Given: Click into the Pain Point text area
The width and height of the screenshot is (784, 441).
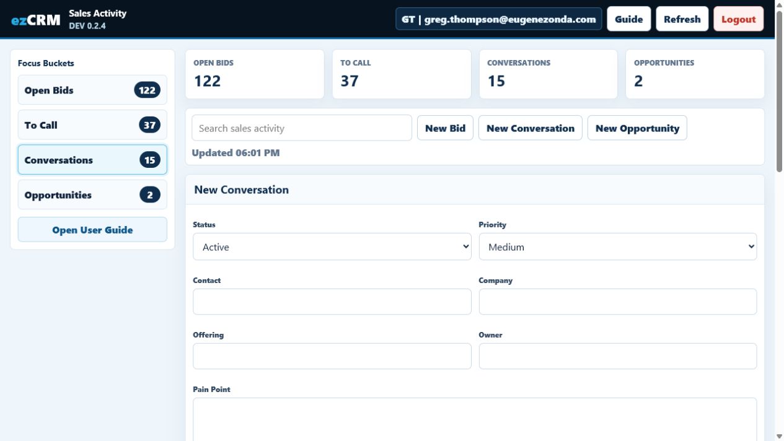Looking at the screenshot, I should [x=475, y=419].
